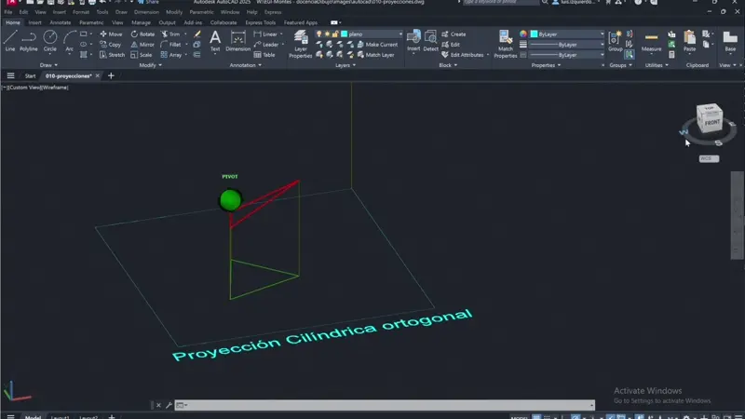The height and width of the screenshot is (419, 745).
Task: Switch to the Annotate ribbon tab
Action: [x=61, y=21]
